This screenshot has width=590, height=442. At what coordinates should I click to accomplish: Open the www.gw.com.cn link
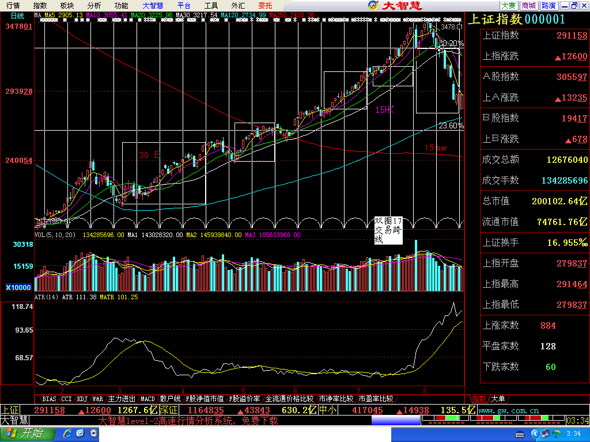point(508,411)
